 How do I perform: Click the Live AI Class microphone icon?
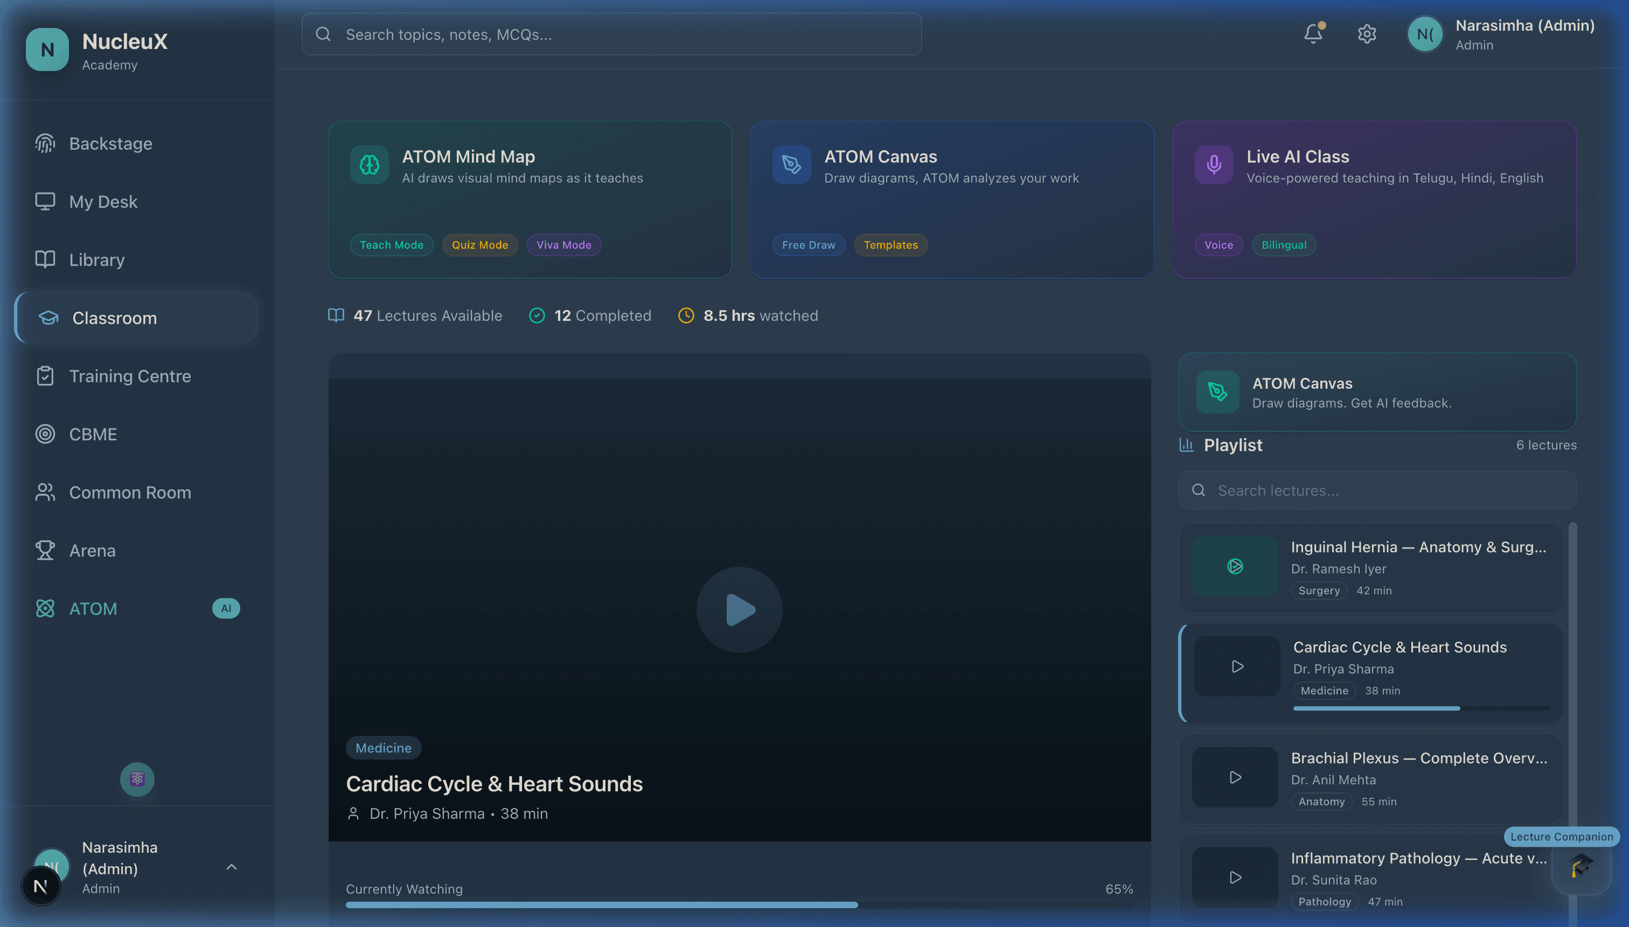1214,165
